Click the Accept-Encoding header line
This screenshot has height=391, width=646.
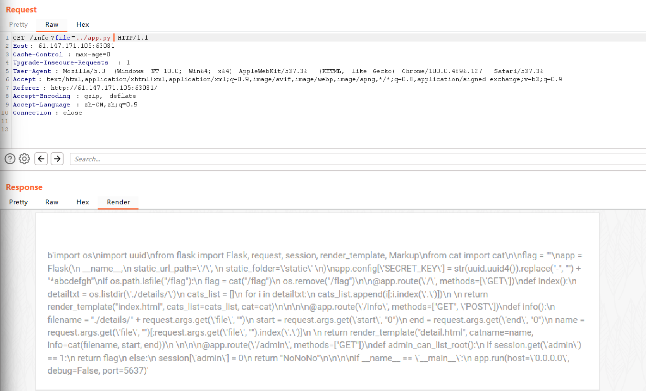(x=74, y=96)
